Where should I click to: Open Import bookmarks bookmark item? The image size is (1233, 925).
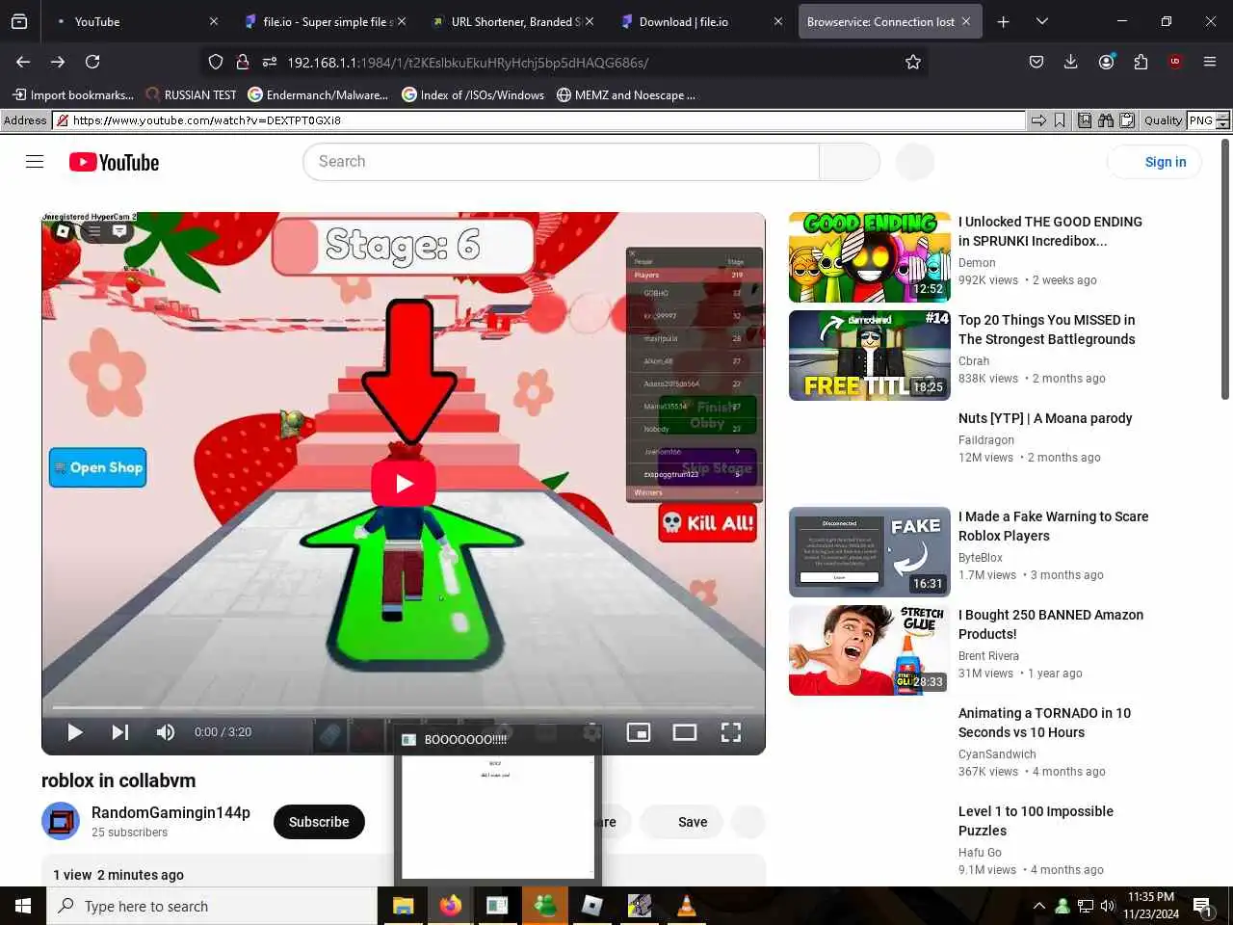[73, 94]
